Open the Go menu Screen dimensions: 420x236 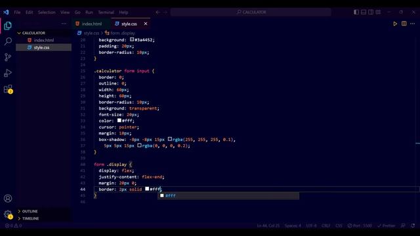pyautogui.click(x=77, y=12)
